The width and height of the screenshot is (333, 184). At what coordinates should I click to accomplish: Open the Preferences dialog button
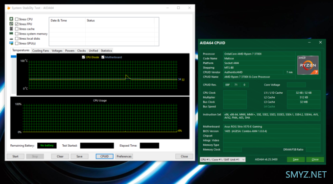[x=124, y=157]
